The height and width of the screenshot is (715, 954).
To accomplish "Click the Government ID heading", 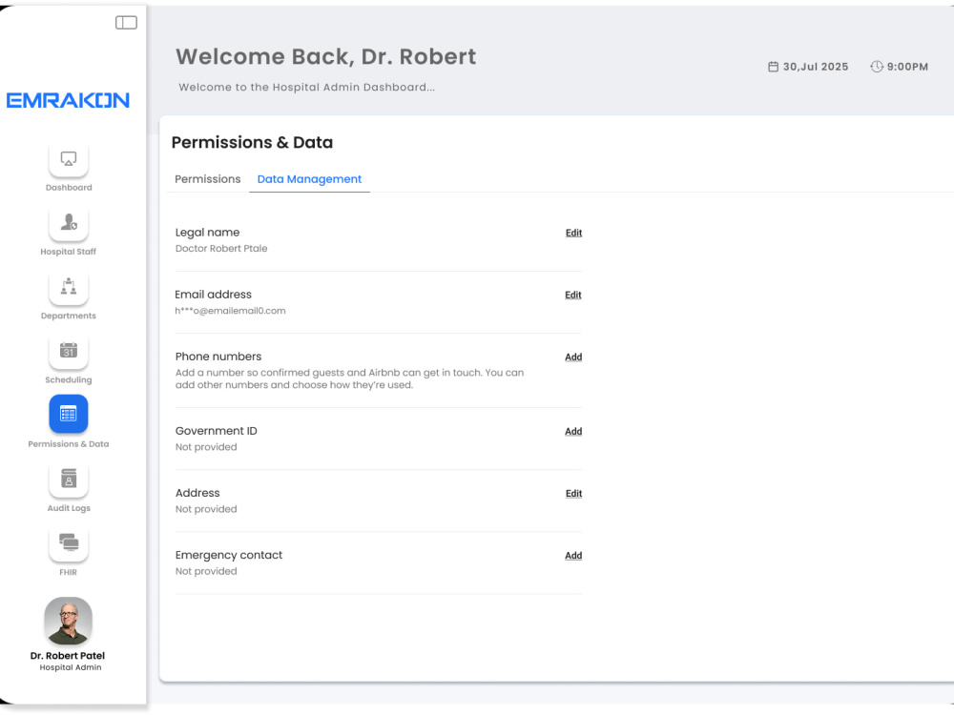I will (x=216, y=431).
